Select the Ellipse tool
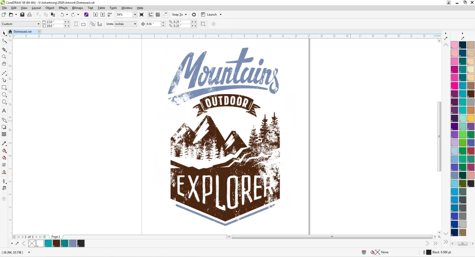 [4, 95]
